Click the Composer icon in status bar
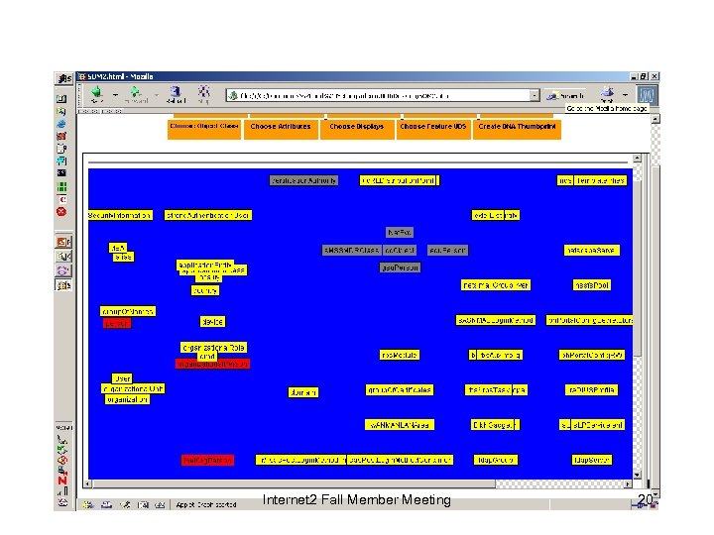The height and width of the screenshot is (535, 714). pos(124,504)
